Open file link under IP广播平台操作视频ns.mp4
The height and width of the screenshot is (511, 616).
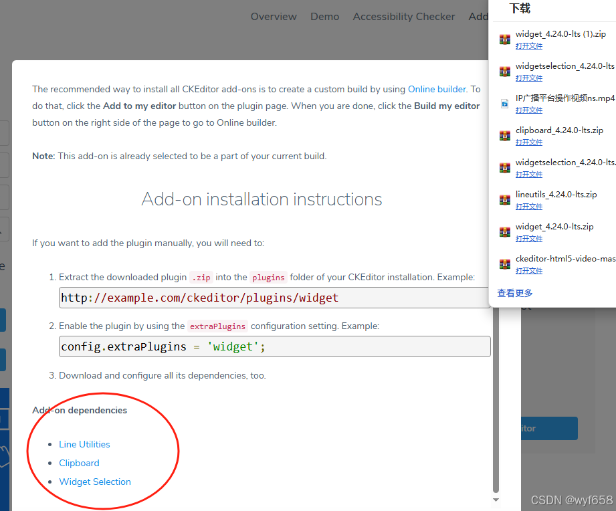(x=529, y=110)
